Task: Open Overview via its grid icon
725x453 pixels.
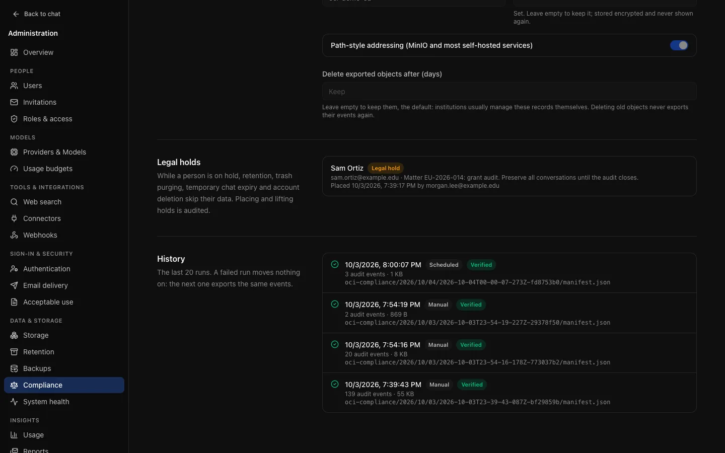Action: [x=14, y=52]
